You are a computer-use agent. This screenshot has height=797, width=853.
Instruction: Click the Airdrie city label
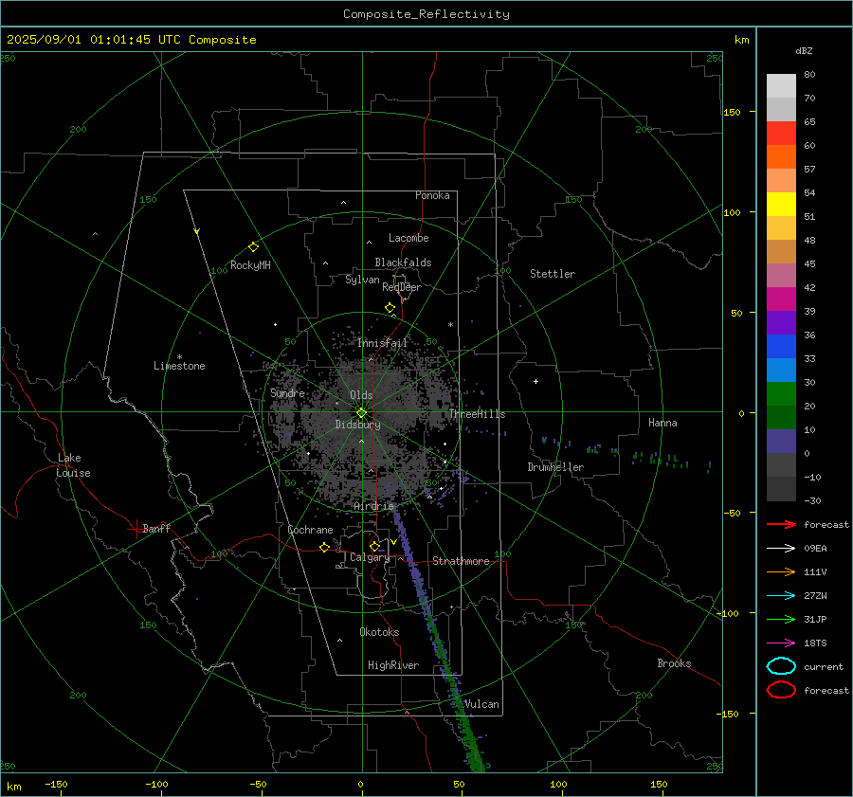pos(373,506)
